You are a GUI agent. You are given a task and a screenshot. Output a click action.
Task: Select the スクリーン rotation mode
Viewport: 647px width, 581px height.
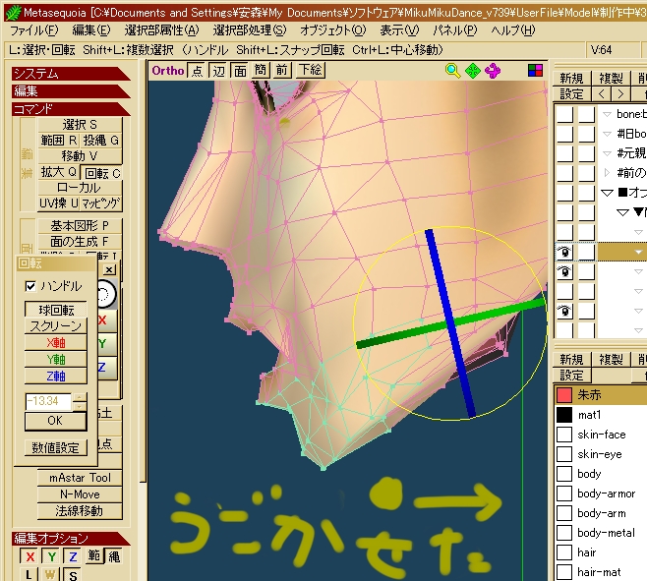click(x=56, y=326)
